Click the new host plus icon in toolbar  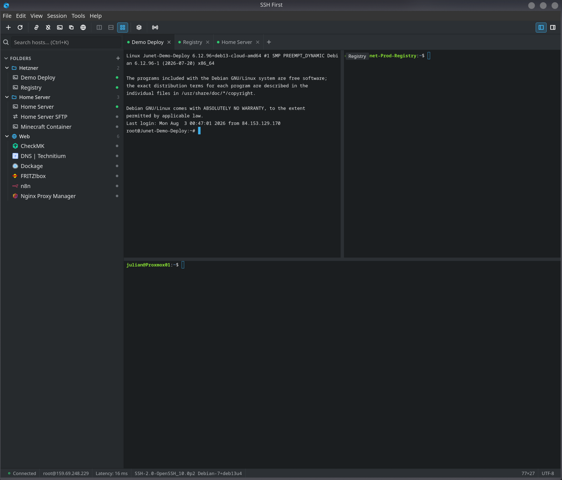[8, 27]
